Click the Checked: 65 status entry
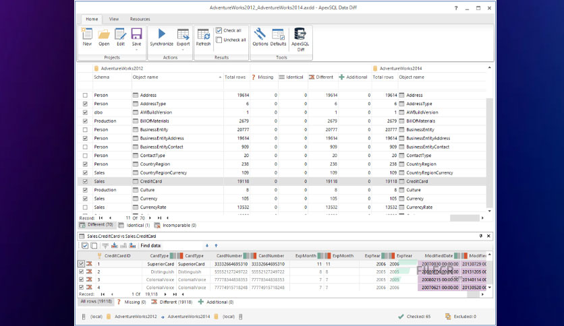The image size is (564, 326). 414,317
